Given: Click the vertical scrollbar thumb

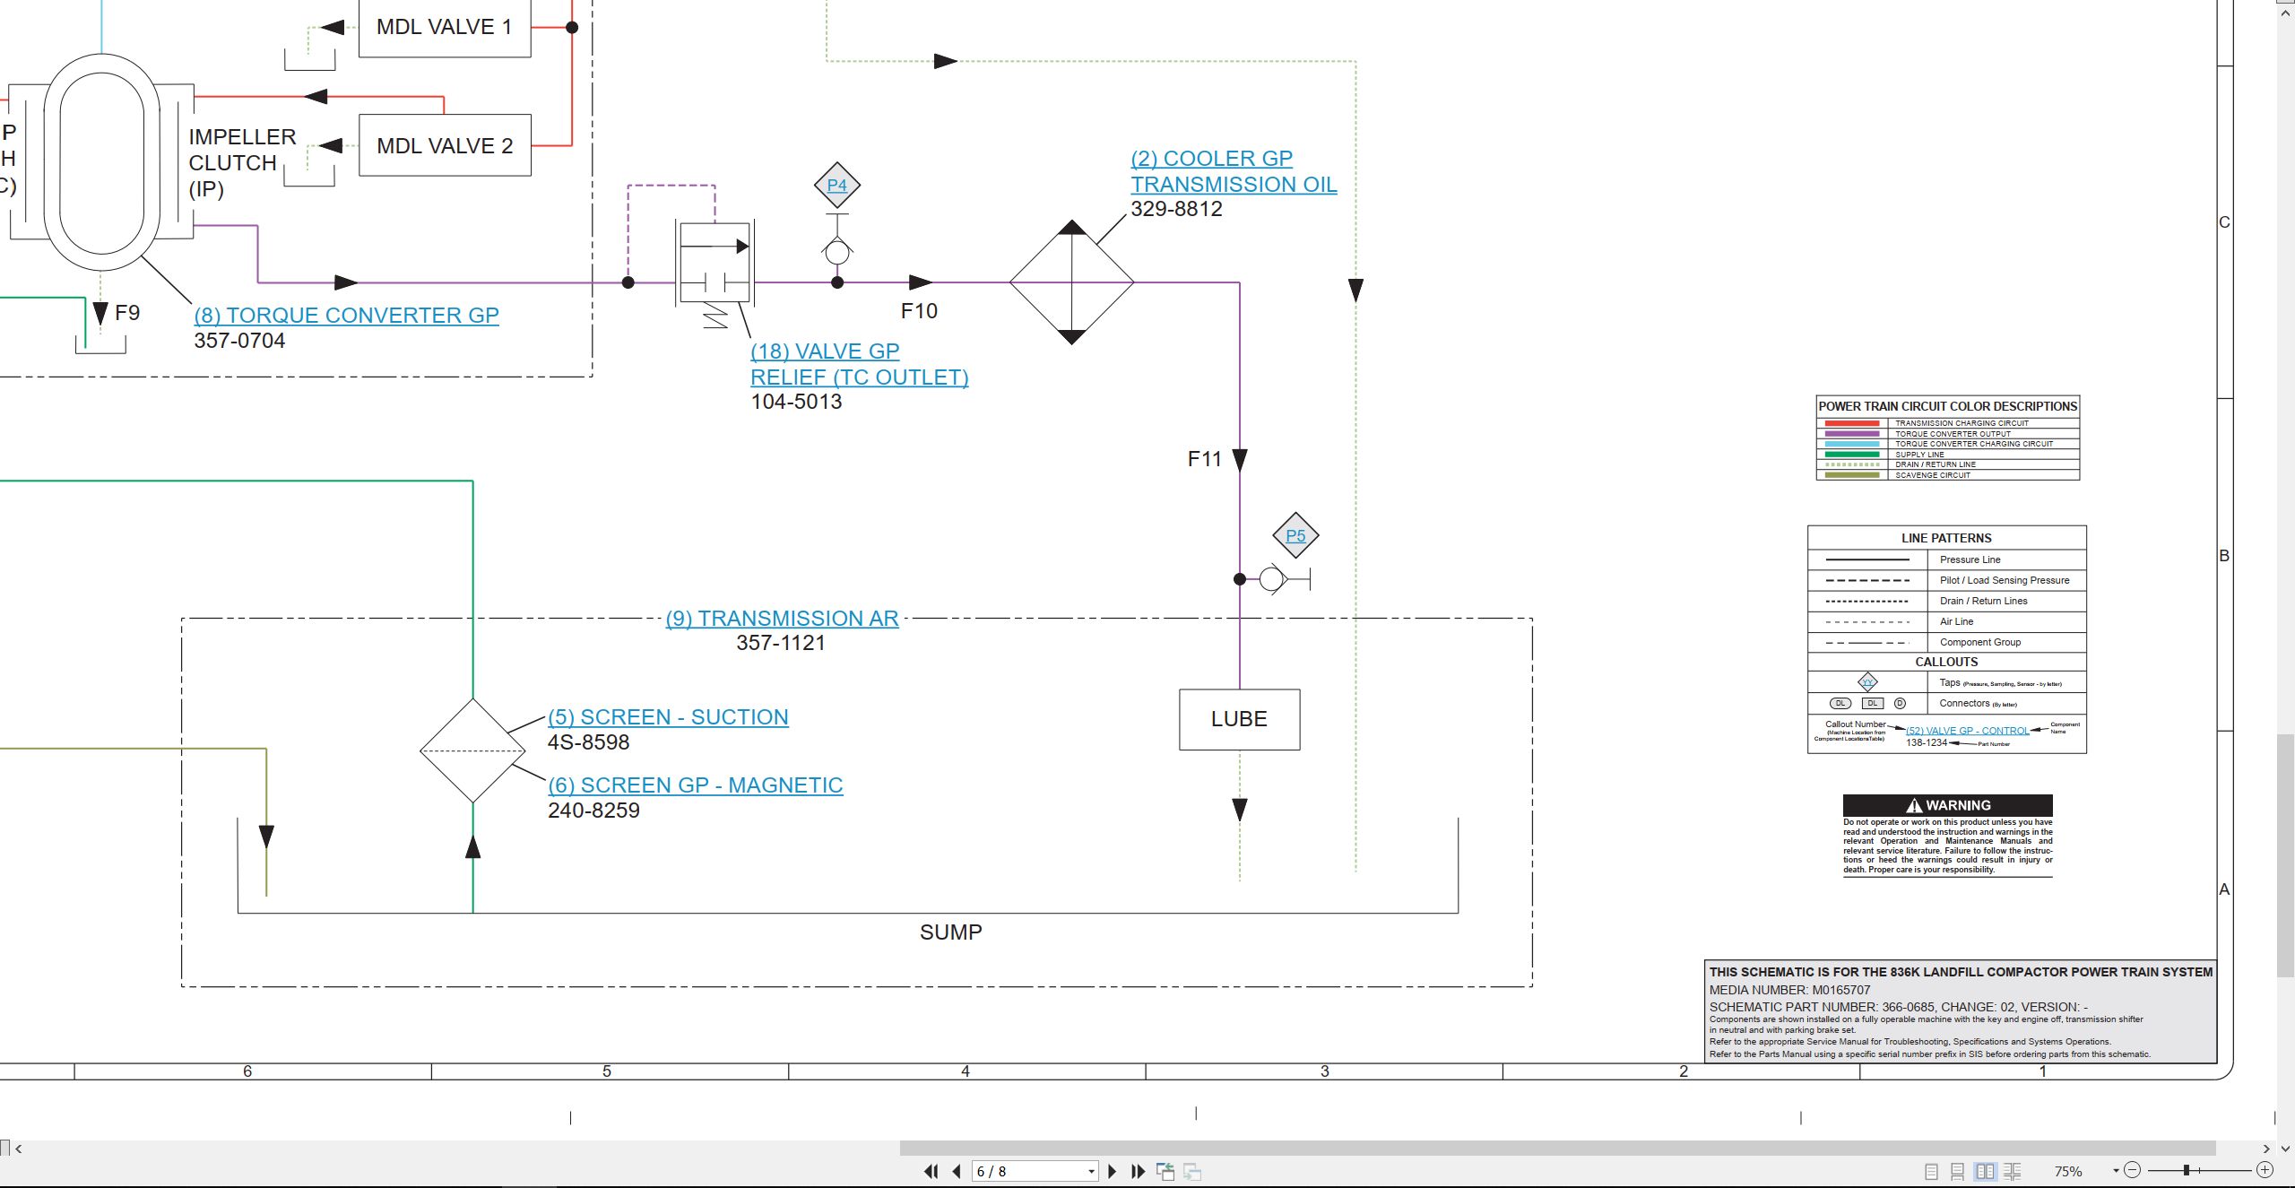Looking at the screenshot, I should point(2285,855).
